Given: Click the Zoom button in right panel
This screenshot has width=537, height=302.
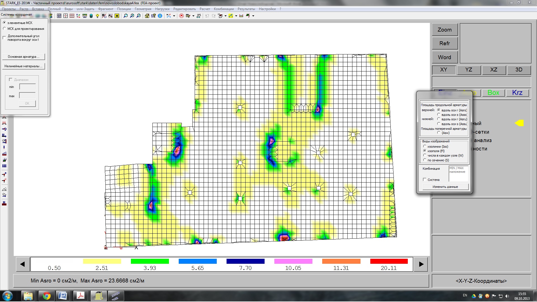Looking at the screenshot, I should (445, 30).
